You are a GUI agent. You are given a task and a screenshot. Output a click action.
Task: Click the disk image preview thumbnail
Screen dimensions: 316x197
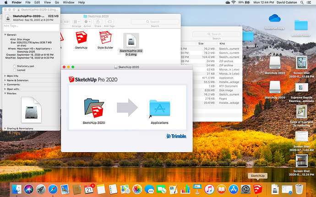point(31,110)
